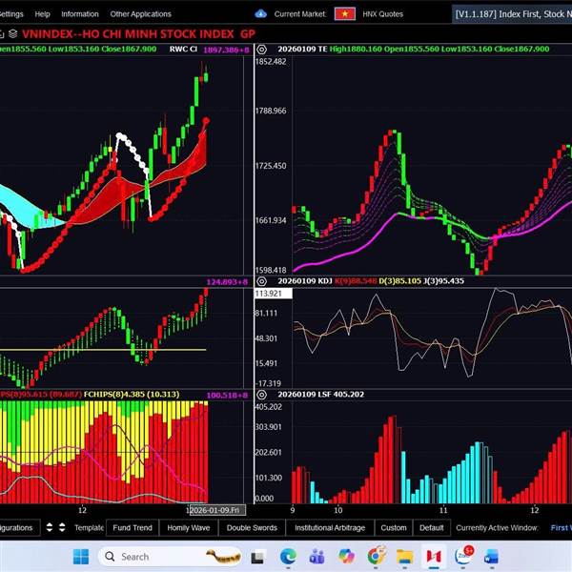The height and width of the screenshot is (572, 572).
Task: Open Microsoft Word from taskbar
Action: coord(494,556)
